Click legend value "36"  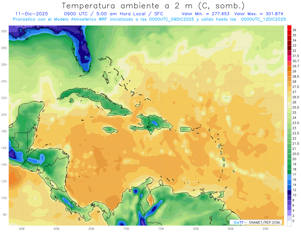294,30
